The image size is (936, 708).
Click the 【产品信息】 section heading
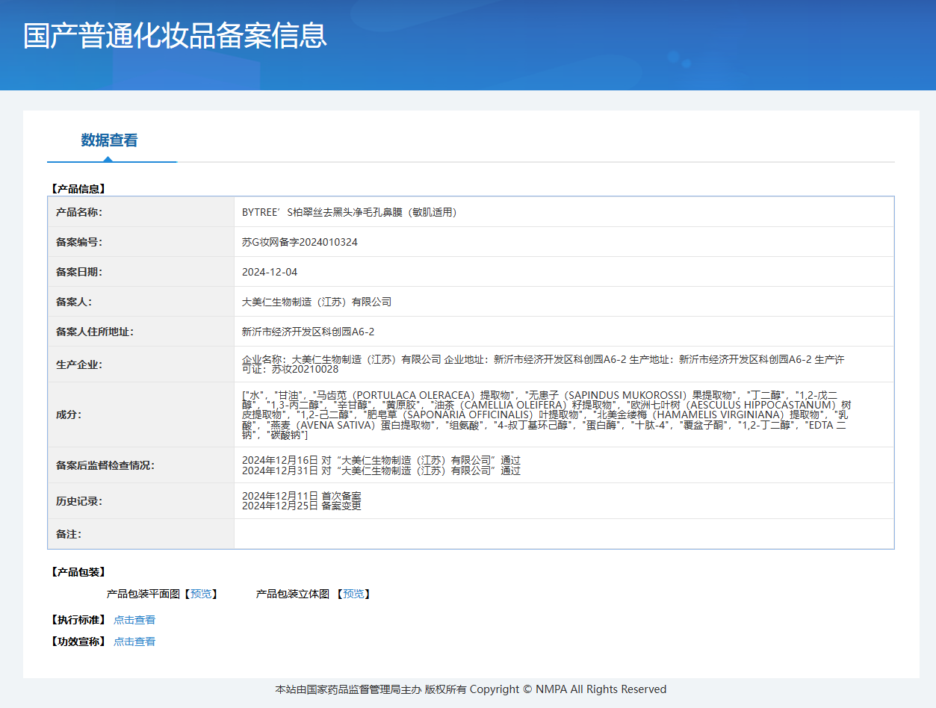(x=78, y=189)
